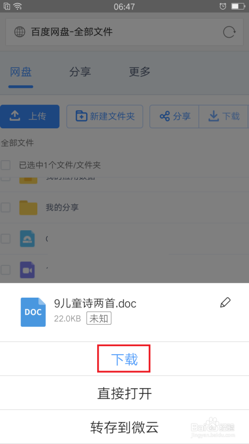The height and width of the screenshot is (444, 249).
Task: Choose 下载 in the bottom sheet
Action: coord(124,359)
